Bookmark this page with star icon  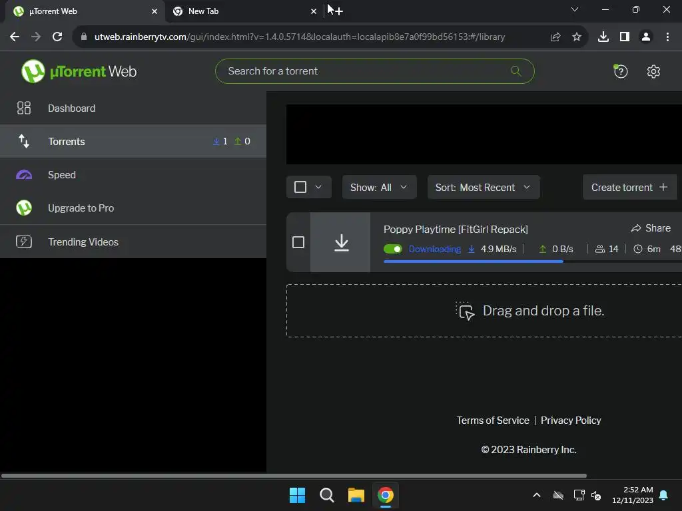point(577,37)
